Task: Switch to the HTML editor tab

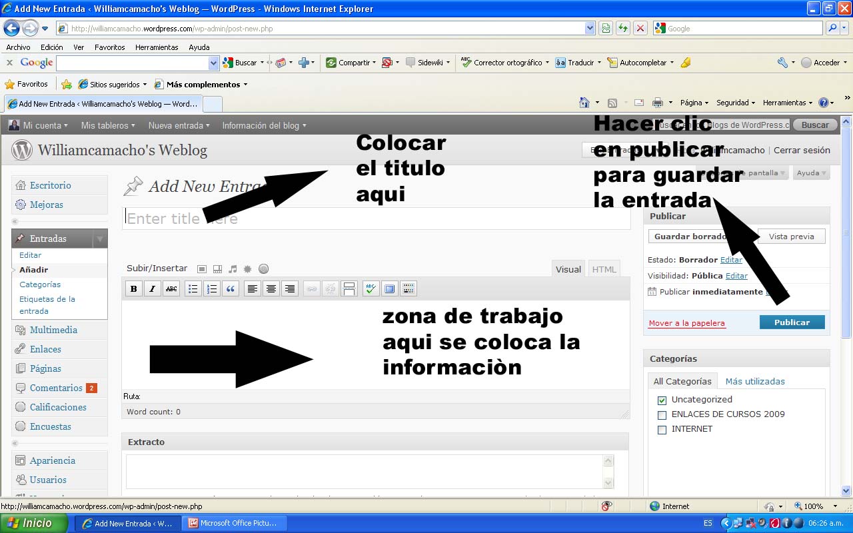Action: 604,269
